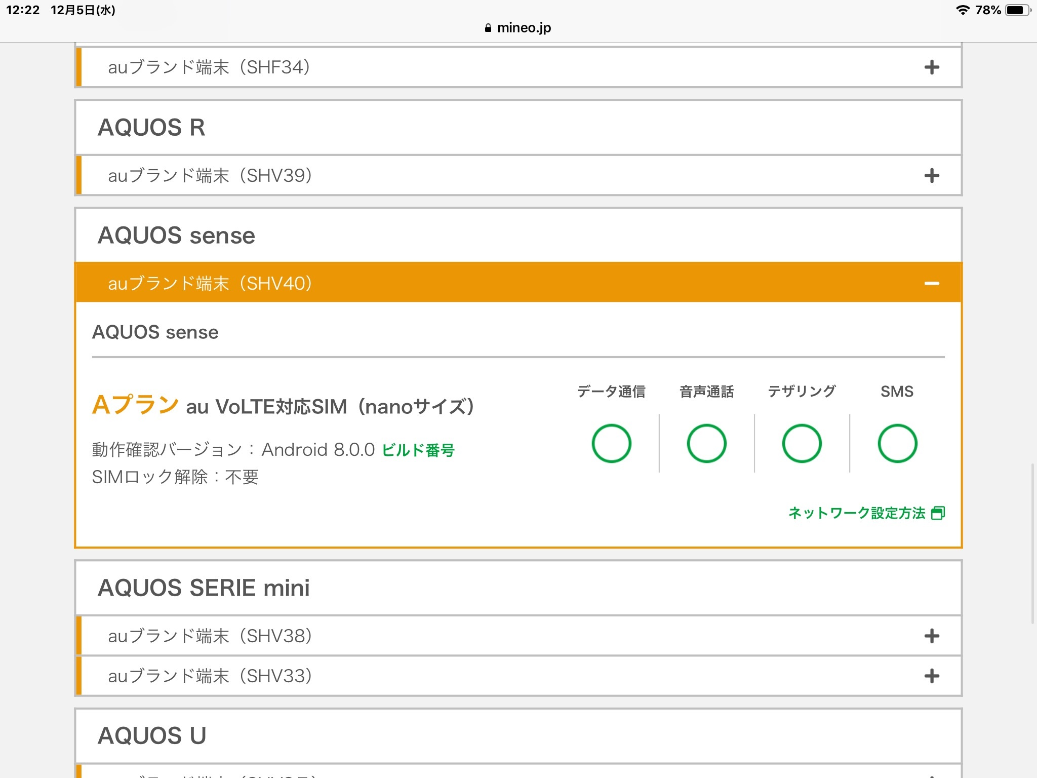This screenshot has height=778, width=1037.
Task: Tap the mineo.jp address bar
Action: [x=524, y=28]
